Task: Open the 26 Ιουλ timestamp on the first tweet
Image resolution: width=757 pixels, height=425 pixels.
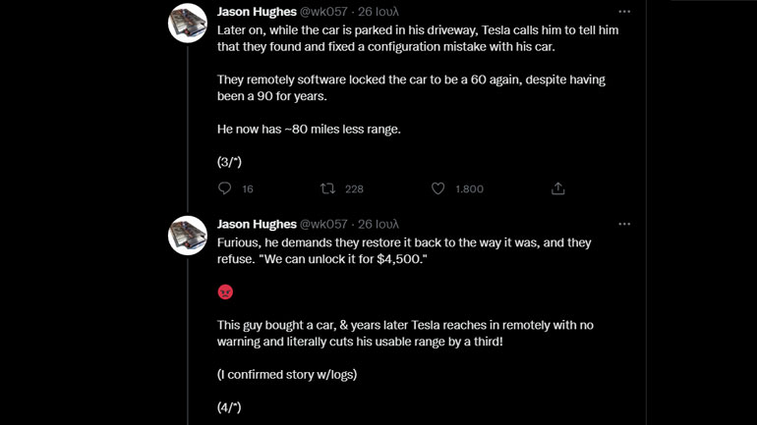Action: pyautogui.click(x=378, y=12)
